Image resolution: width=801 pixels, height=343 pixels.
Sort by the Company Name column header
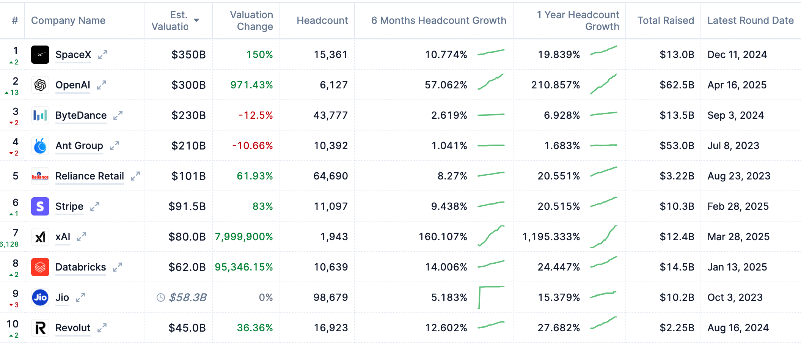pyautogui.click(x=68, y=20)
